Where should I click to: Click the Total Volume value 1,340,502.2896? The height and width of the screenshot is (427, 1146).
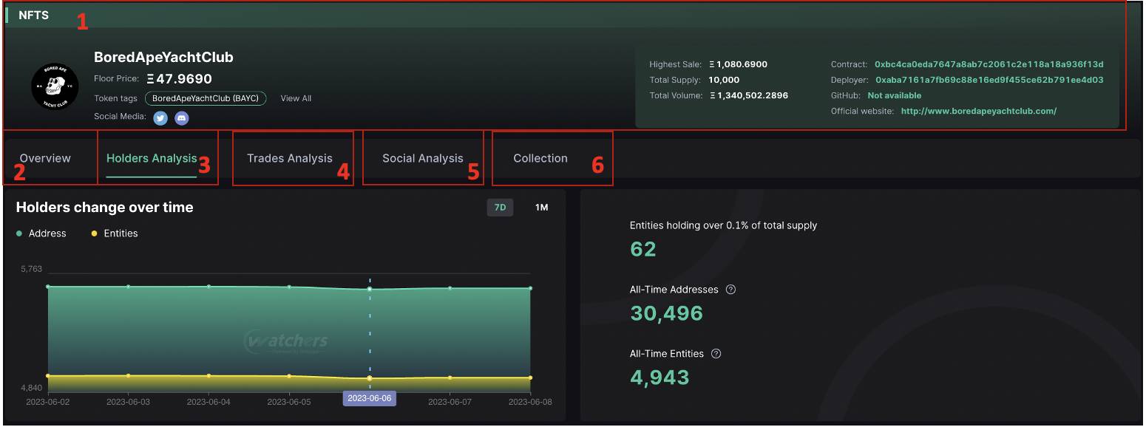(x=748, y=95)
